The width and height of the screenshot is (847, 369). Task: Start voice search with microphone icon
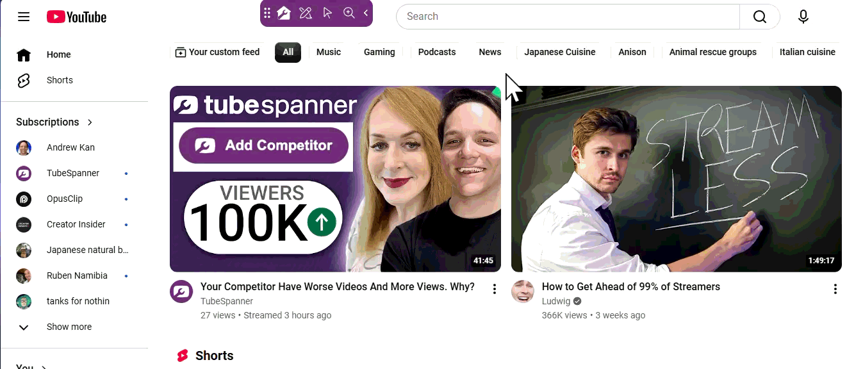coord(803,17)
